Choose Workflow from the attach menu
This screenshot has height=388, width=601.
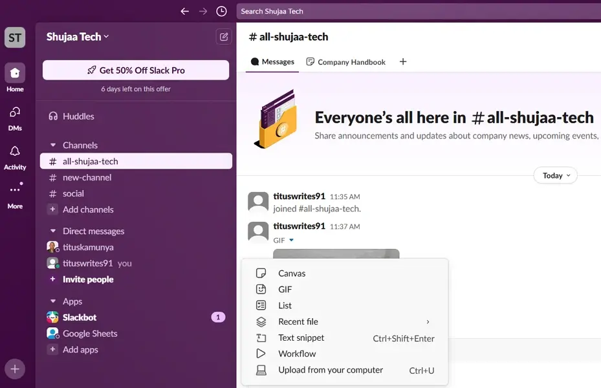[345, 354]
